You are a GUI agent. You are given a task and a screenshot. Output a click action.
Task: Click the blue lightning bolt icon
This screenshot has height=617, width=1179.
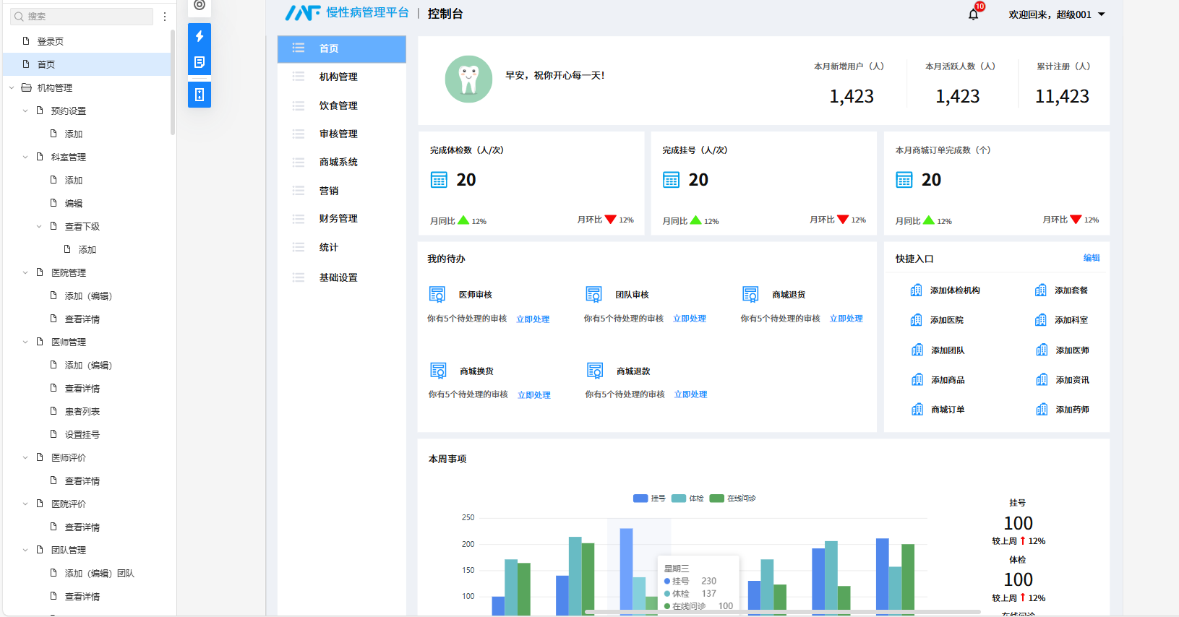[x=200, y=36]
